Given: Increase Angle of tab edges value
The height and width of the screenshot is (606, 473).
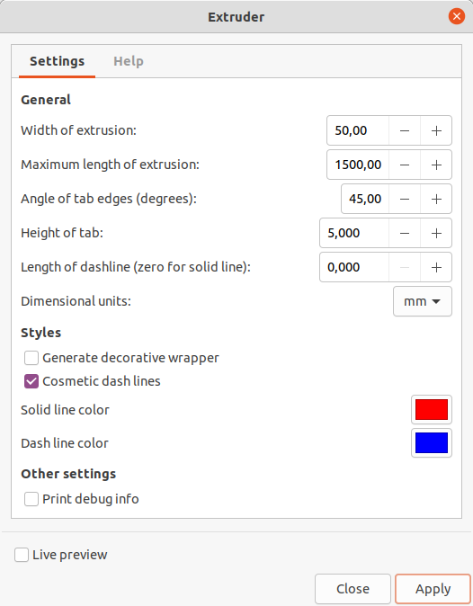Looking at the screenshot, I should click(x=436, y=199).
